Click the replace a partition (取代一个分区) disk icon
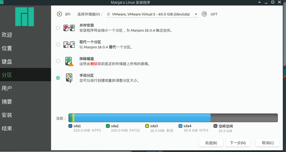Screen dimensions: 286x152 point(69,44)
